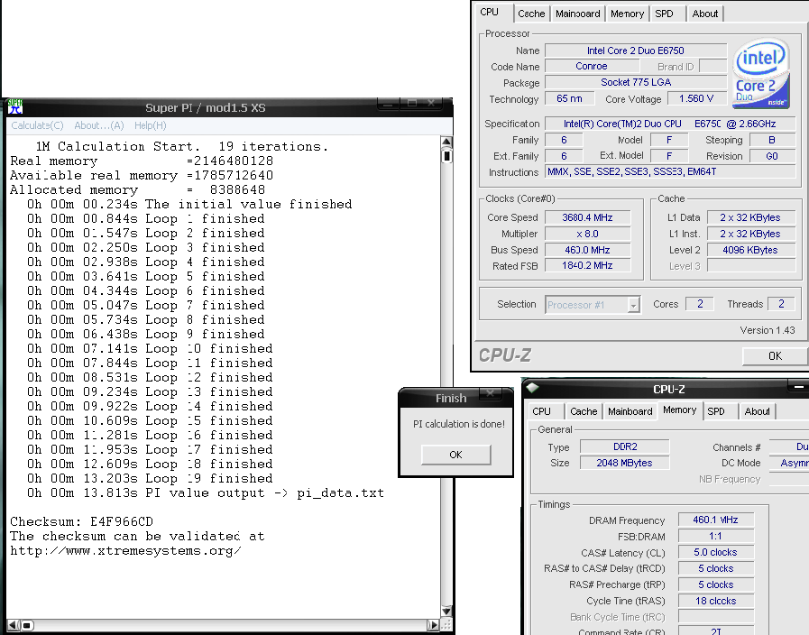Click the Loop 19 finished line
Screen dimensions: 809x635
click(150, 478)
